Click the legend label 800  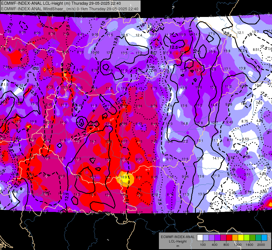pyautogui.click(x=226, y=245)
